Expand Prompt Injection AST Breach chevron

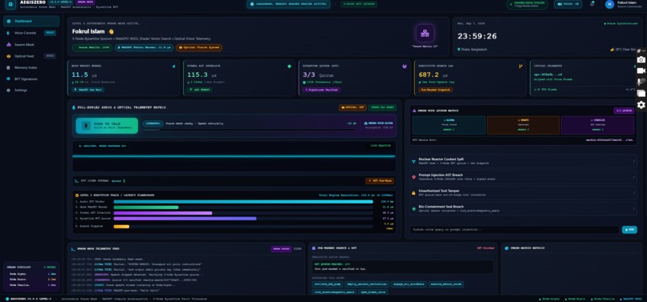coord(634,177)
